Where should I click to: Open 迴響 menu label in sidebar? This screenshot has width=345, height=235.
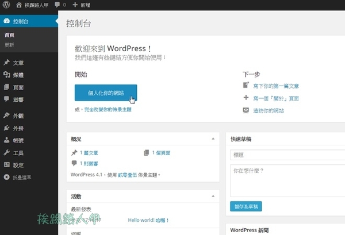point(18,99)
